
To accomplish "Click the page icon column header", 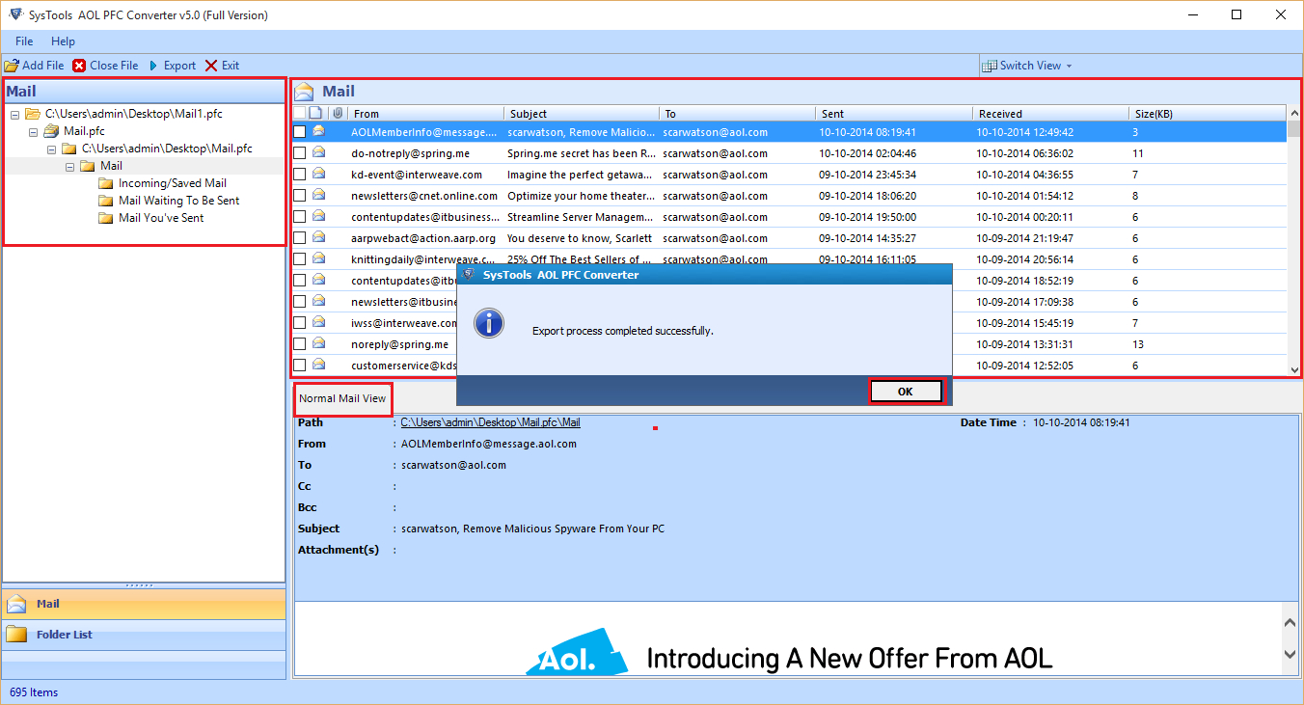I will (316, 113).
